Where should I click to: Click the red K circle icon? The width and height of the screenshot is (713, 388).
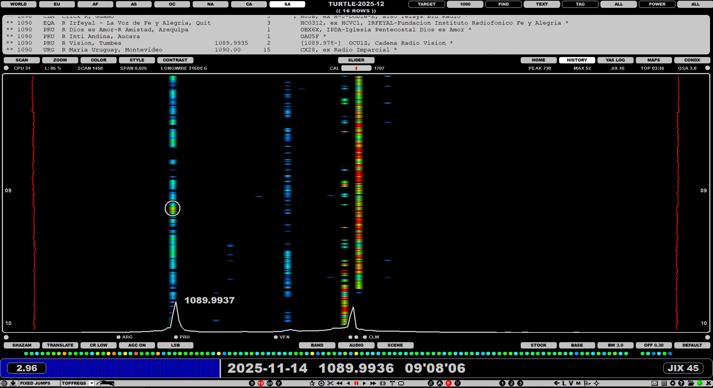[x=449, y=383]
